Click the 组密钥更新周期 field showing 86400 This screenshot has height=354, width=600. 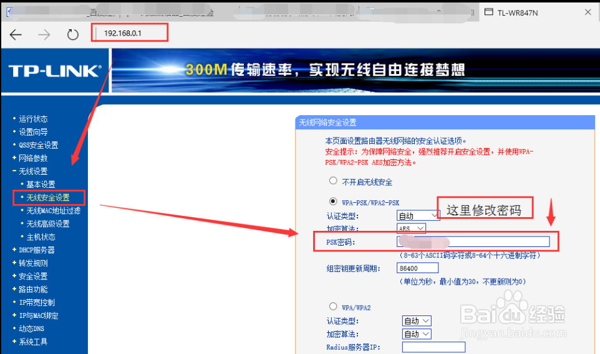tap(417, 268)
